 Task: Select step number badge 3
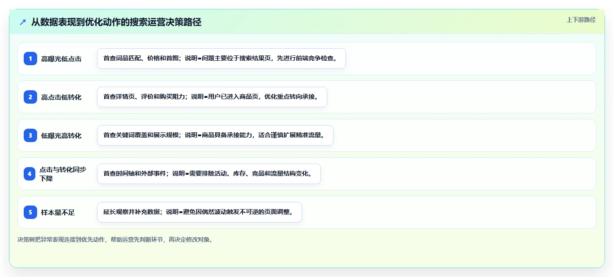(30, 135)
